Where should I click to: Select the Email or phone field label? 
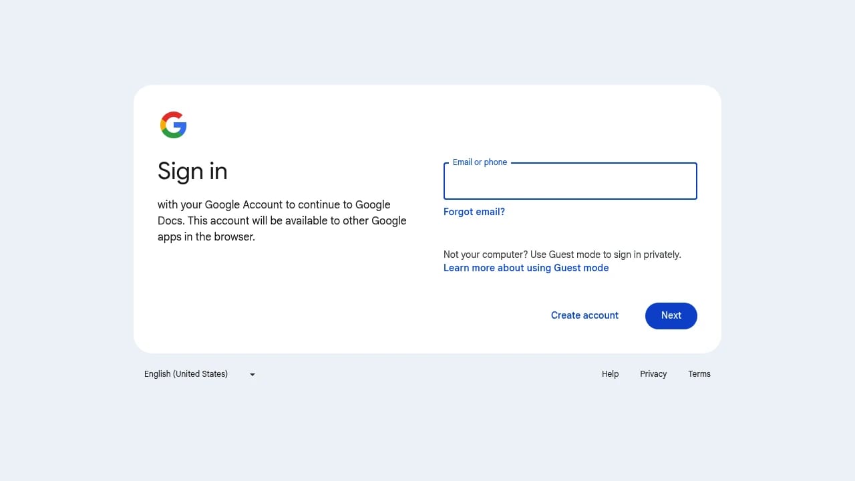[x=480, y=162]
